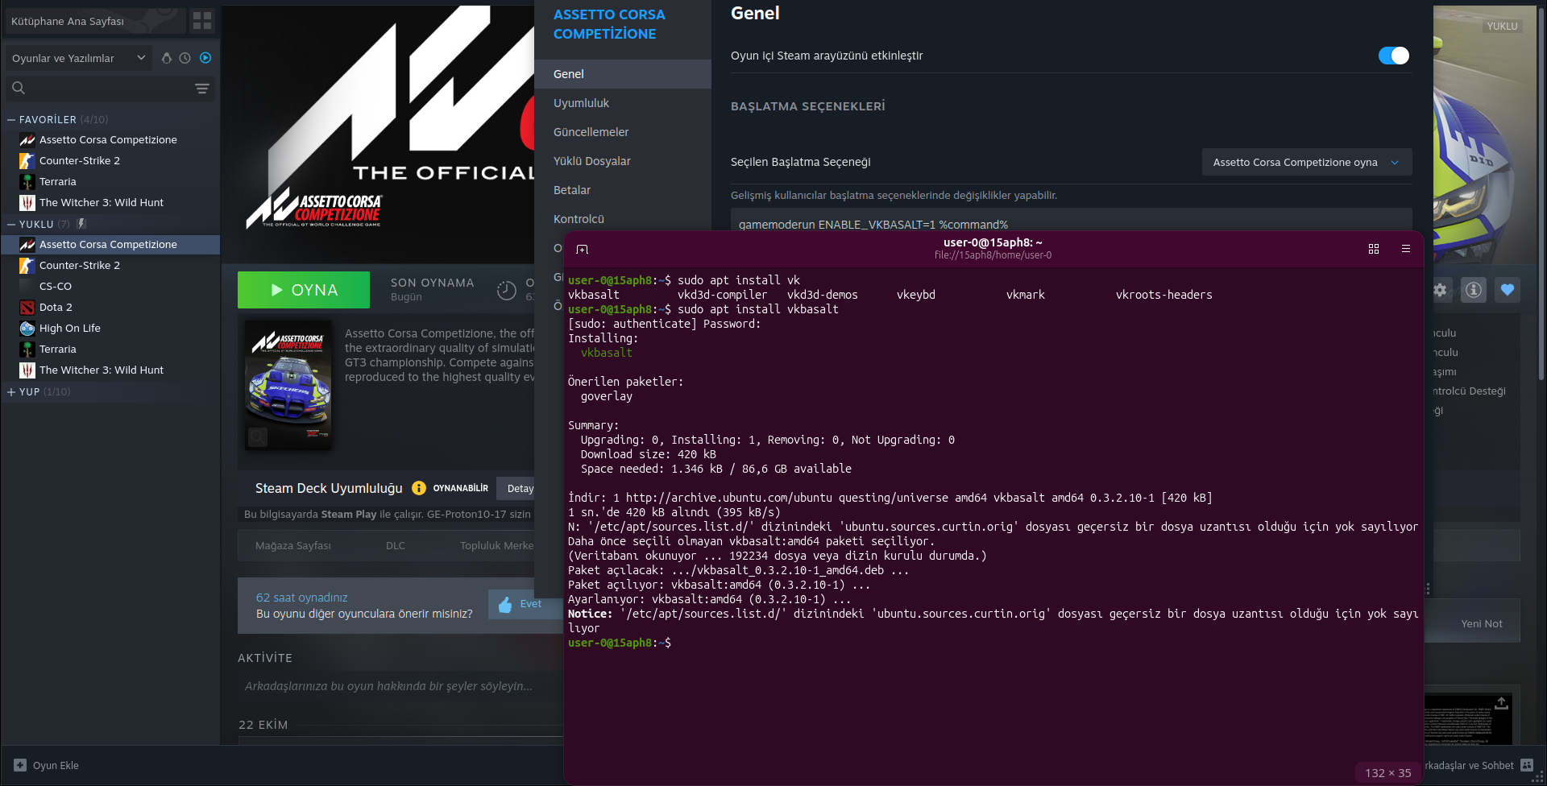Toggle the favorite heart icon
This screenshot has width=1547, height=786.
[x=1508, y=290]
